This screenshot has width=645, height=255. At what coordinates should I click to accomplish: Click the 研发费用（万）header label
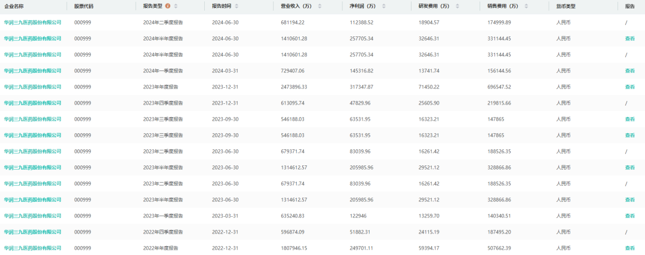coord(434,6)
